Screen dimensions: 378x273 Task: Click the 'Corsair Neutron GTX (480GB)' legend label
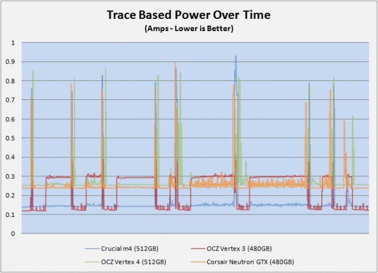[250, 261]
